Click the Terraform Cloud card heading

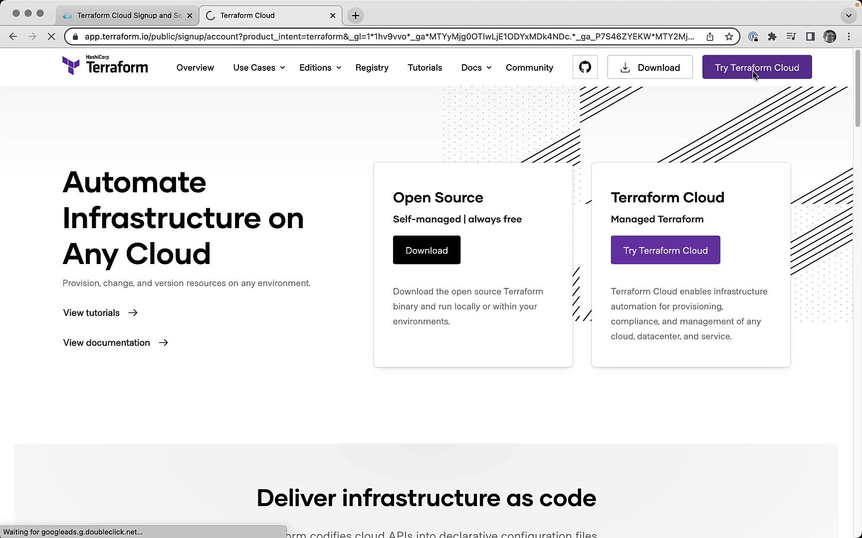tap(667, 197)
